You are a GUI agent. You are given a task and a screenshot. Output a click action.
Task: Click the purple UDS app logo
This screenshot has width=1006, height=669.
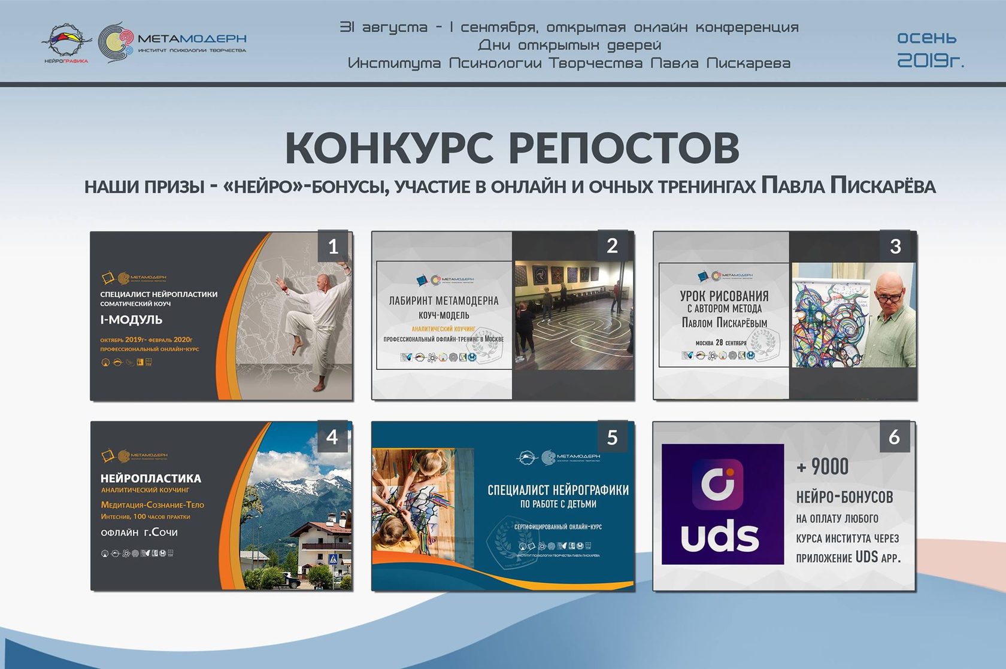723,504
